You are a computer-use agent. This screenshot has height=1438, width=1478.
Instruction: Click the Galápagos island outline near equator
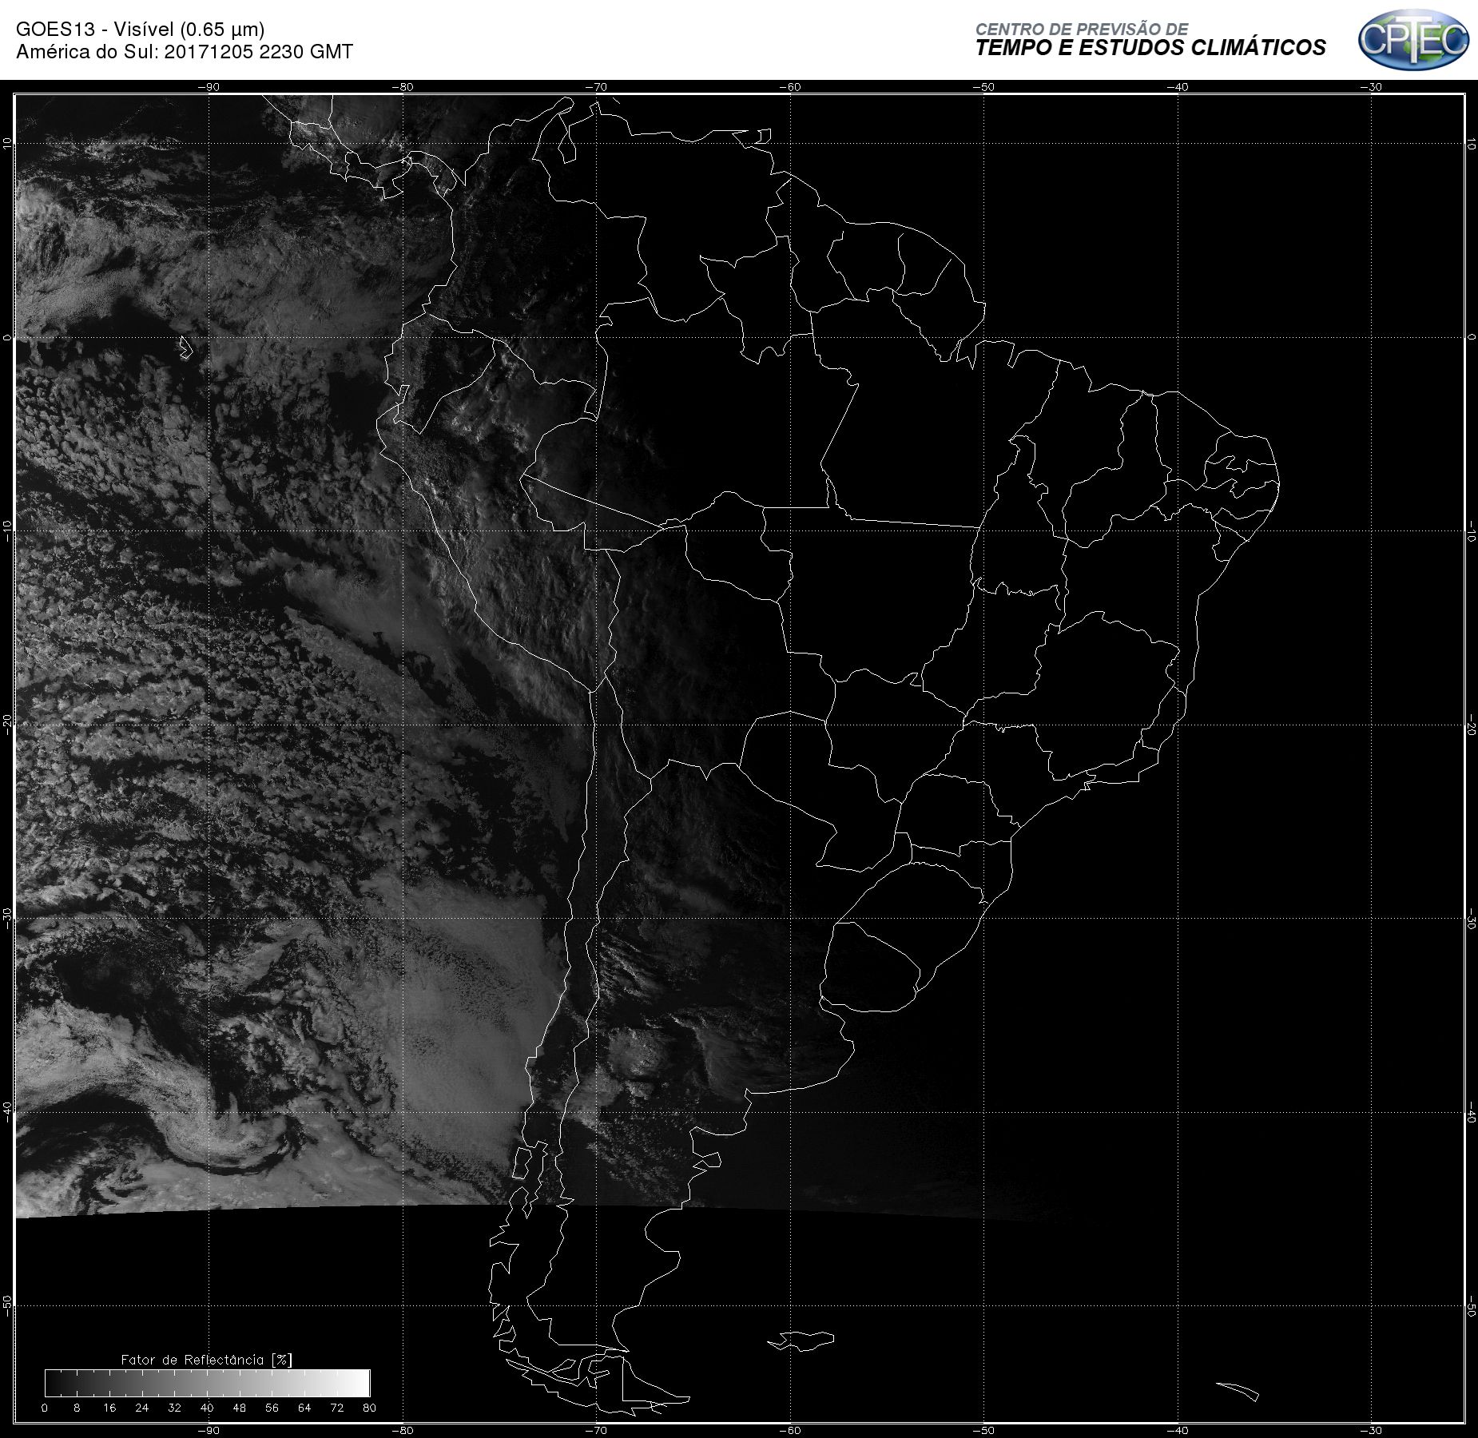(186, 348)
